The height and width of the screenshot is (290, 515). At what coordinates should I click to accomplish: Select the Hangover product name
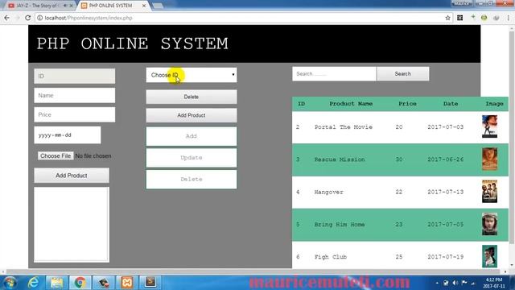coord(329,192)
